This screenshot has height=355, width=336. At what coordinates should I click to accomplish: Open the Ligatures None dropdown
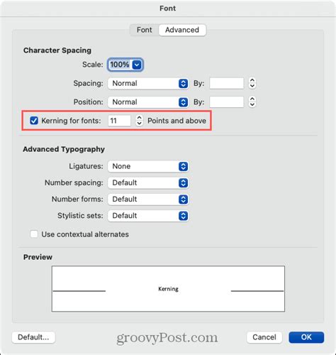click(148, 166)
